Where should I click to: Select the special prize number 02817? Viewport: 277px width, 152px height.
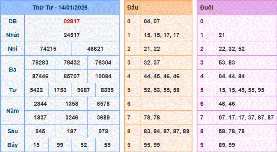click(72, 21)
